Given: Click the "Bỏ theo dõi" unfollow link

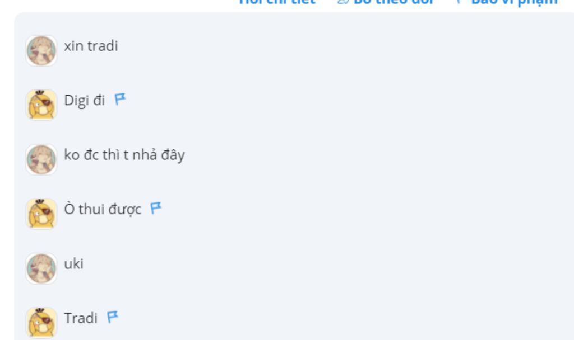Looking at the screenshot, I should (394, 2).
